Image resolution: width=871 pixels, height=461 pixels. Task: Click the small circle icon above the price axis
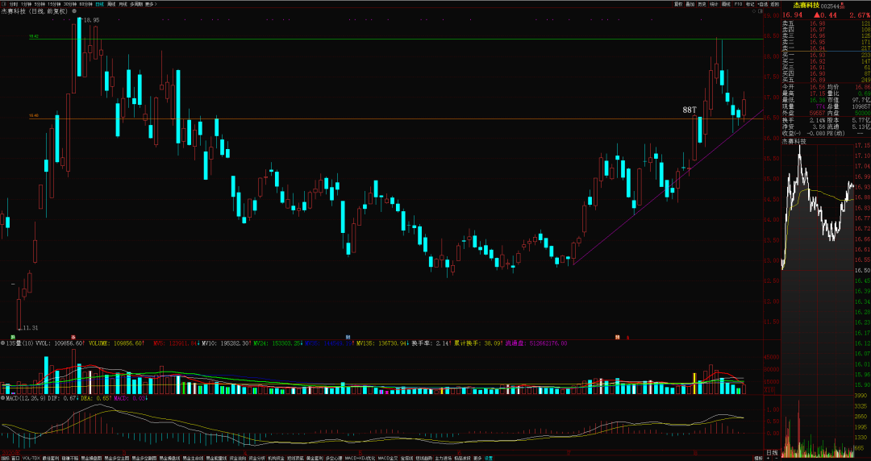point(754,11)
